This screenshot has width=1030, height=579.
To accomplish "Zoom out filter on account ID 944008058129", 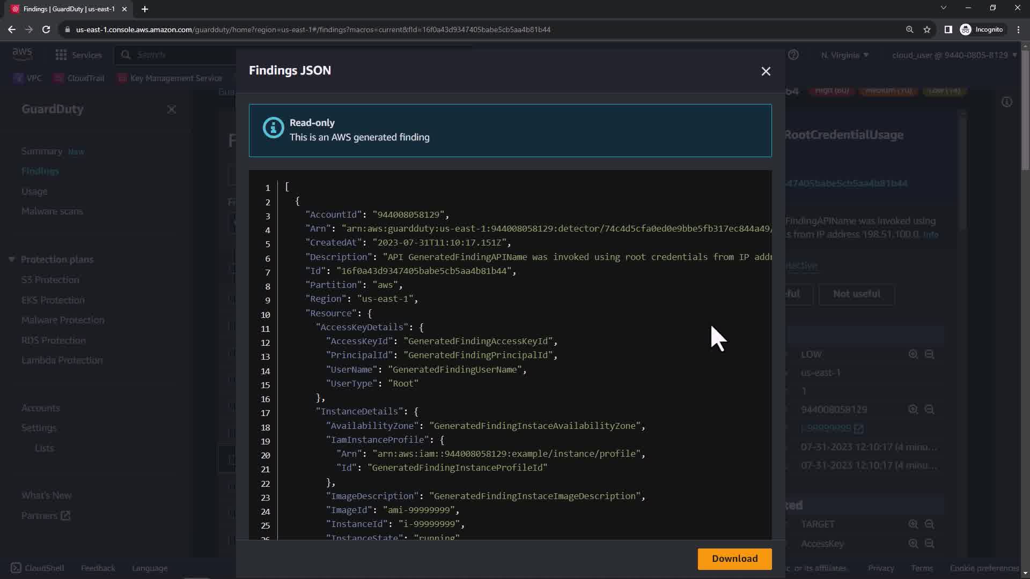I will pos(930,410).
